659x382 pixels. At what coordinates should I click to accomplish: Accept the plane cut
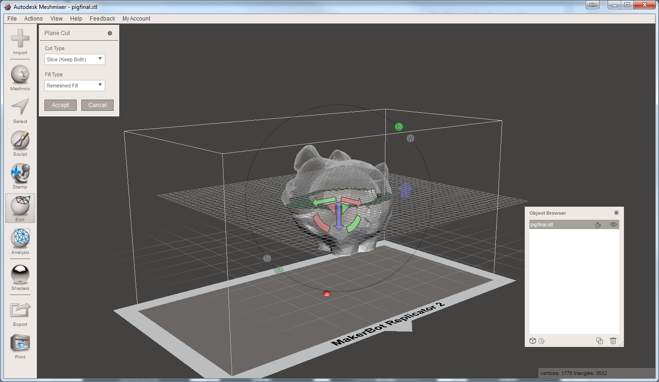60,105
